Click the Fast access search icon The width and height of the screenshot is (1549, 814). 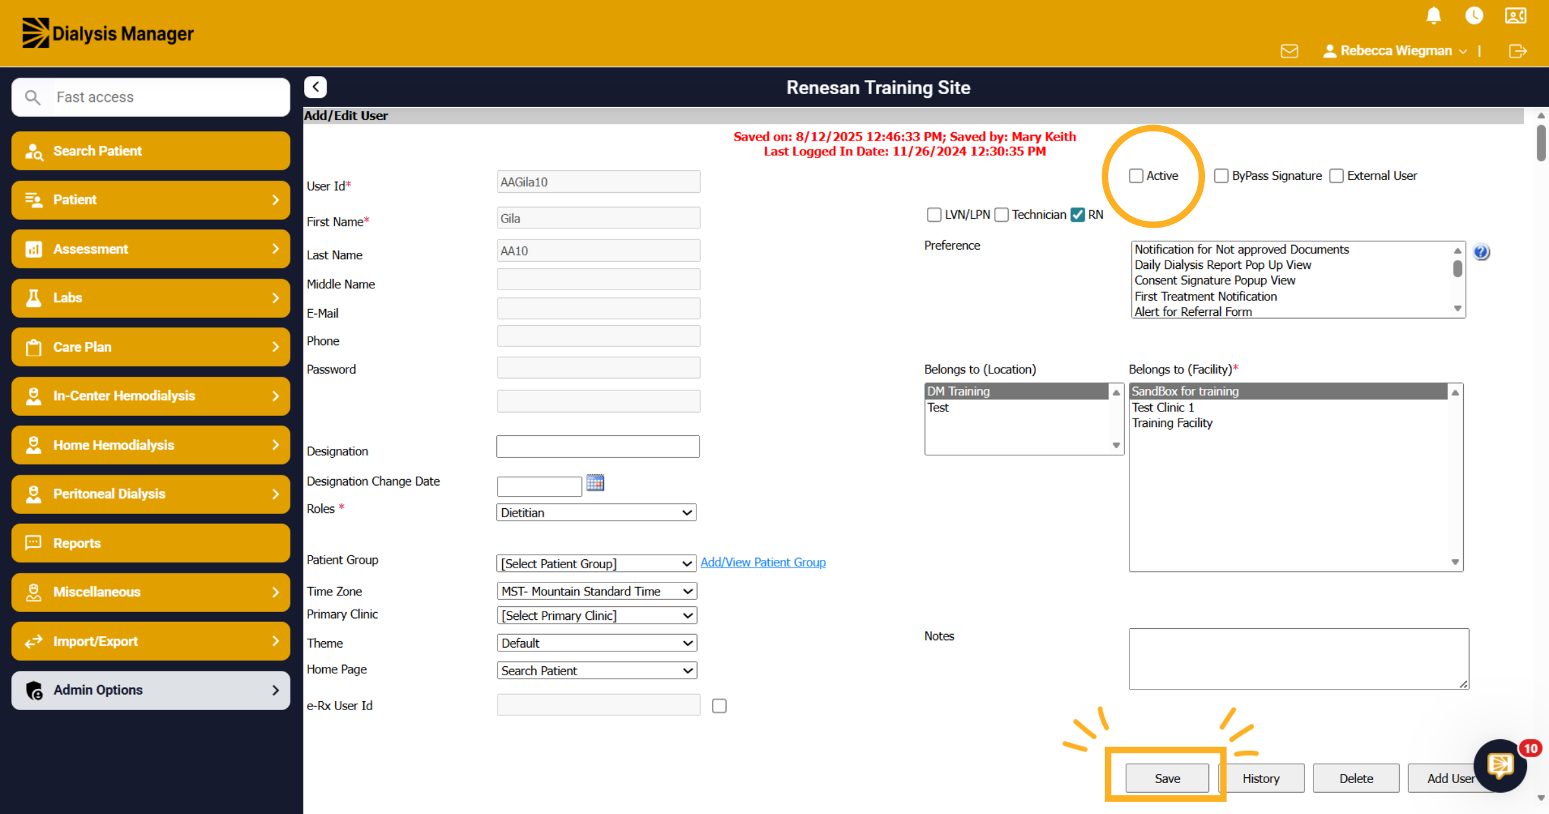[33, 97]
